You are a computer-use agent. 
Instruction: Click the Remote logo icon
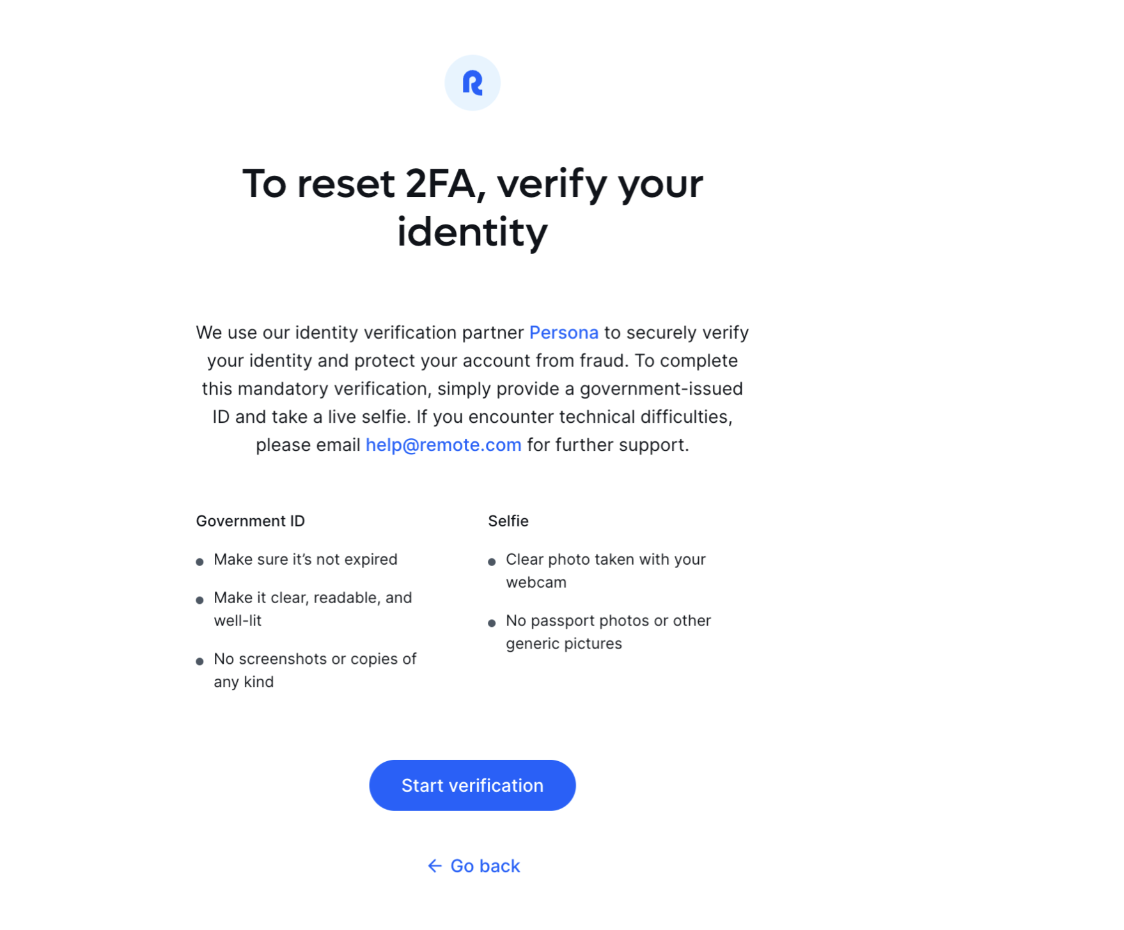(472, 83)
